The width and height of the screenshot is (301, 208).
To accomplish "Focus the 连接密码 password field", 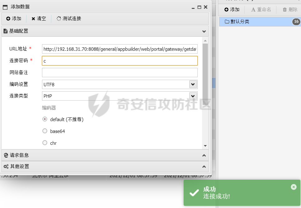I will click(120, 61).
